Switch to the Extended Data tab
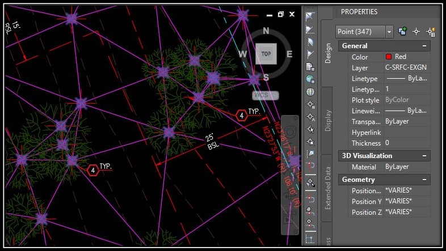This screenshot has height=251, width=446. click(327, 188)
